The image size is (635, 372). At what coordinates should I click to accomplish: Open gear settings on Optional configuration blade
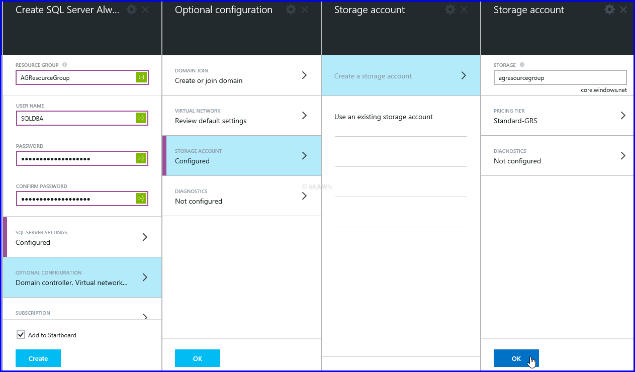click(291, 10)
